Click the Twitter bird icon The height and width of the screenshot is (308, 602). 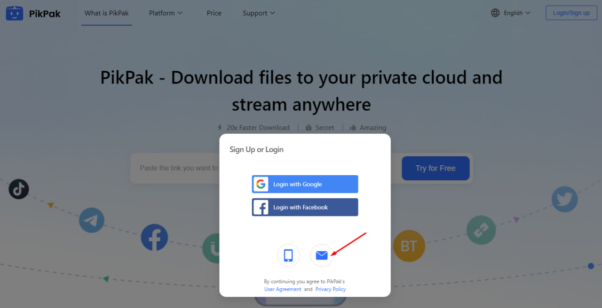564,199
